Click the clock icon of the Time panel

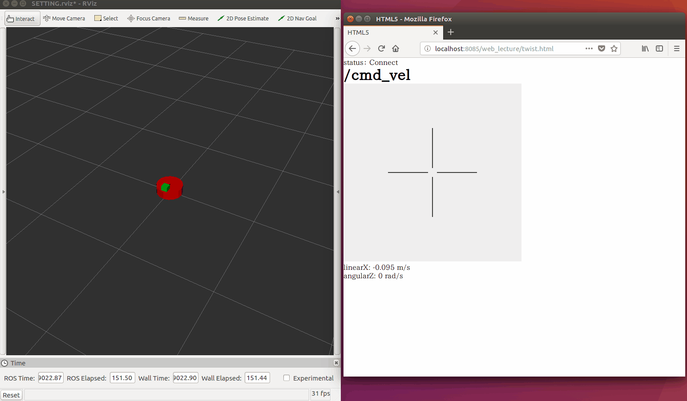pos(5,363)
